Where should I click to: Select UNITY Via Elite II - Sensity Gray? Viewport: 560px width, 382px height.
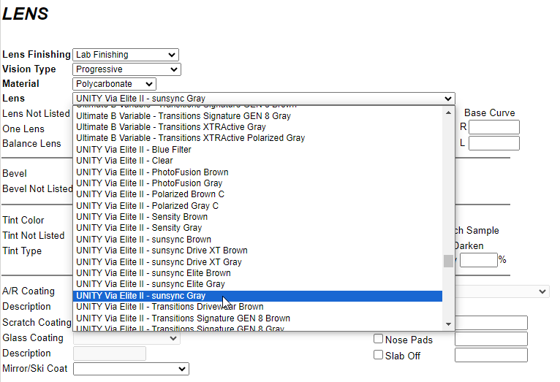[x=139, y=228]
